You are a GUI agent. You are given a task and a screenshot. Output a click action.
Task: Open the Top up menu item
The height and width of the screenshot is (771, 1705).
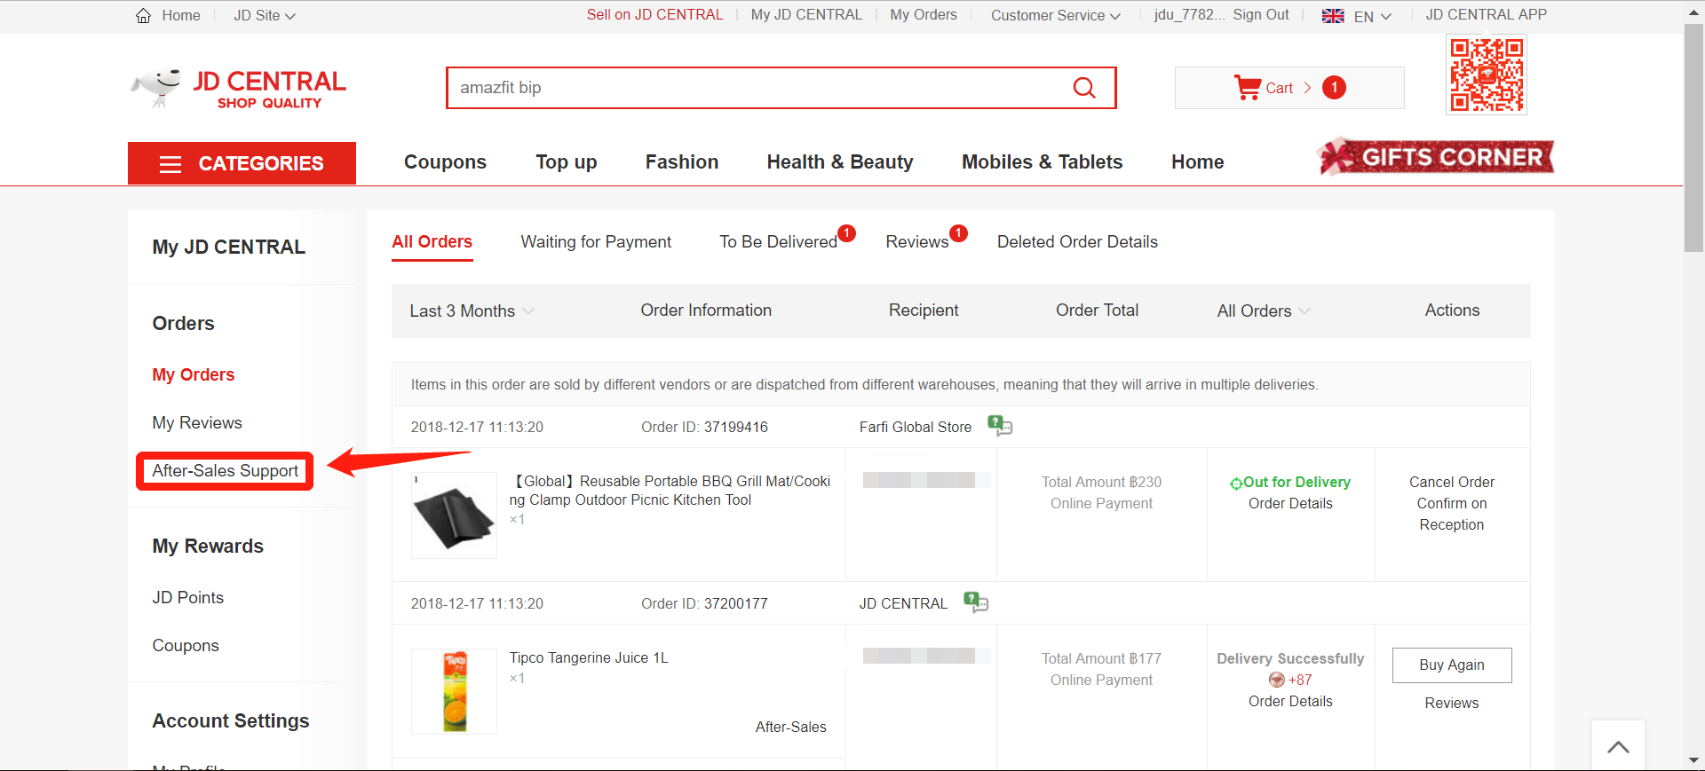[x=567, y=161]
